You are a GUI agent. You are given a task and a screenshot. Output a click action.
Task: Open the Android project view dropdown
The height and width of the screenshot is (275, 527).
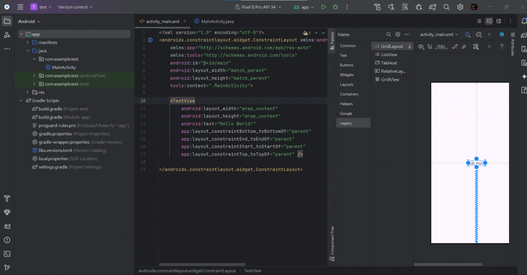coord(29,22)
